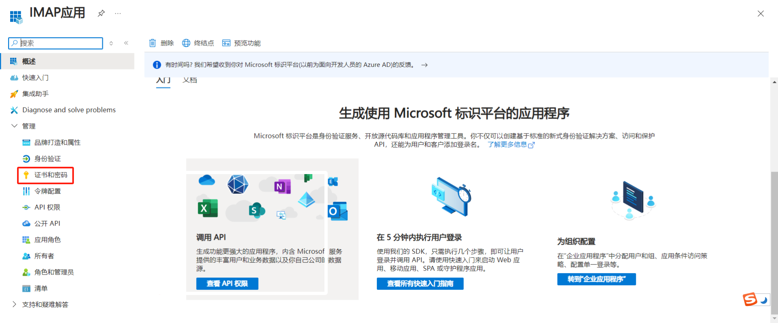Open API 权限
778x323 pixels.
(x=47, y=207)
